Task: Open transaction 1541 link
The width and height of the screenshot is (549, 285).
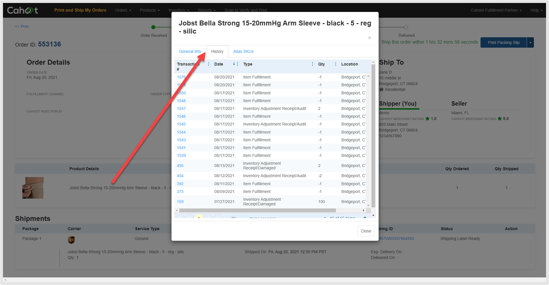Action: 181,148
